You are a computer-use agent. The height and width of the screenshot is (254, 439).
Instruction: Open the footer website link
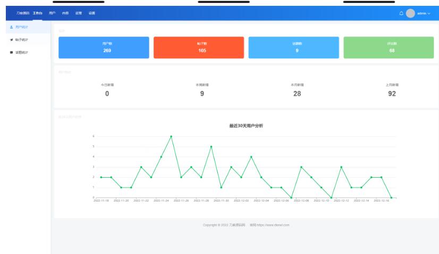click(273, 225)
